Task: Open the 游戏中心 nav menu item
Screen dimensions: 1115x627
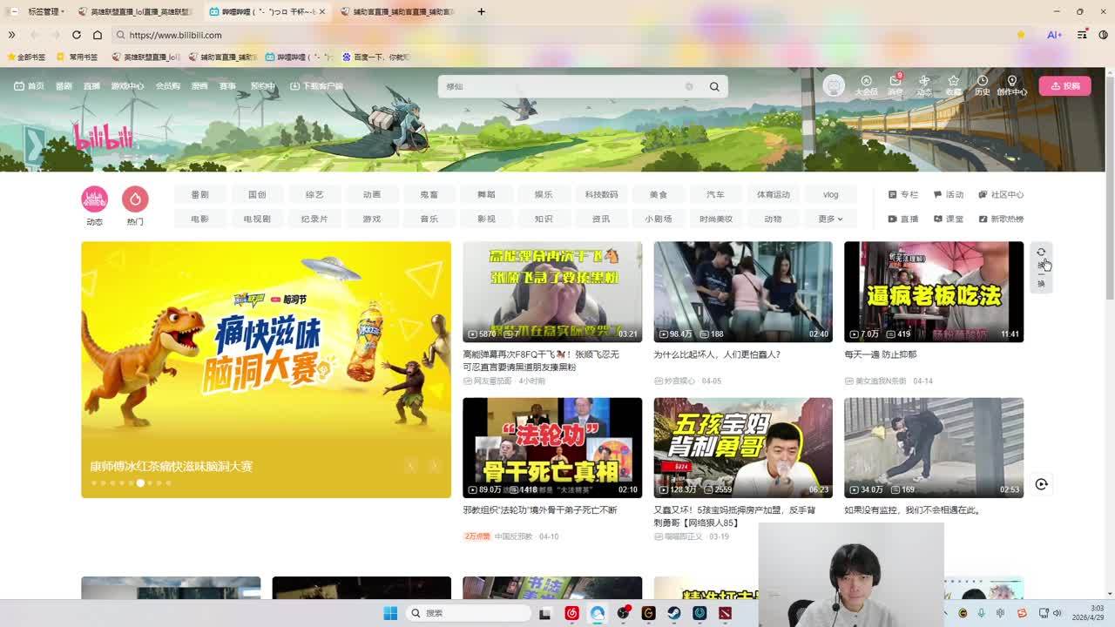Action: pyautogui.click(x=127, y=86)
